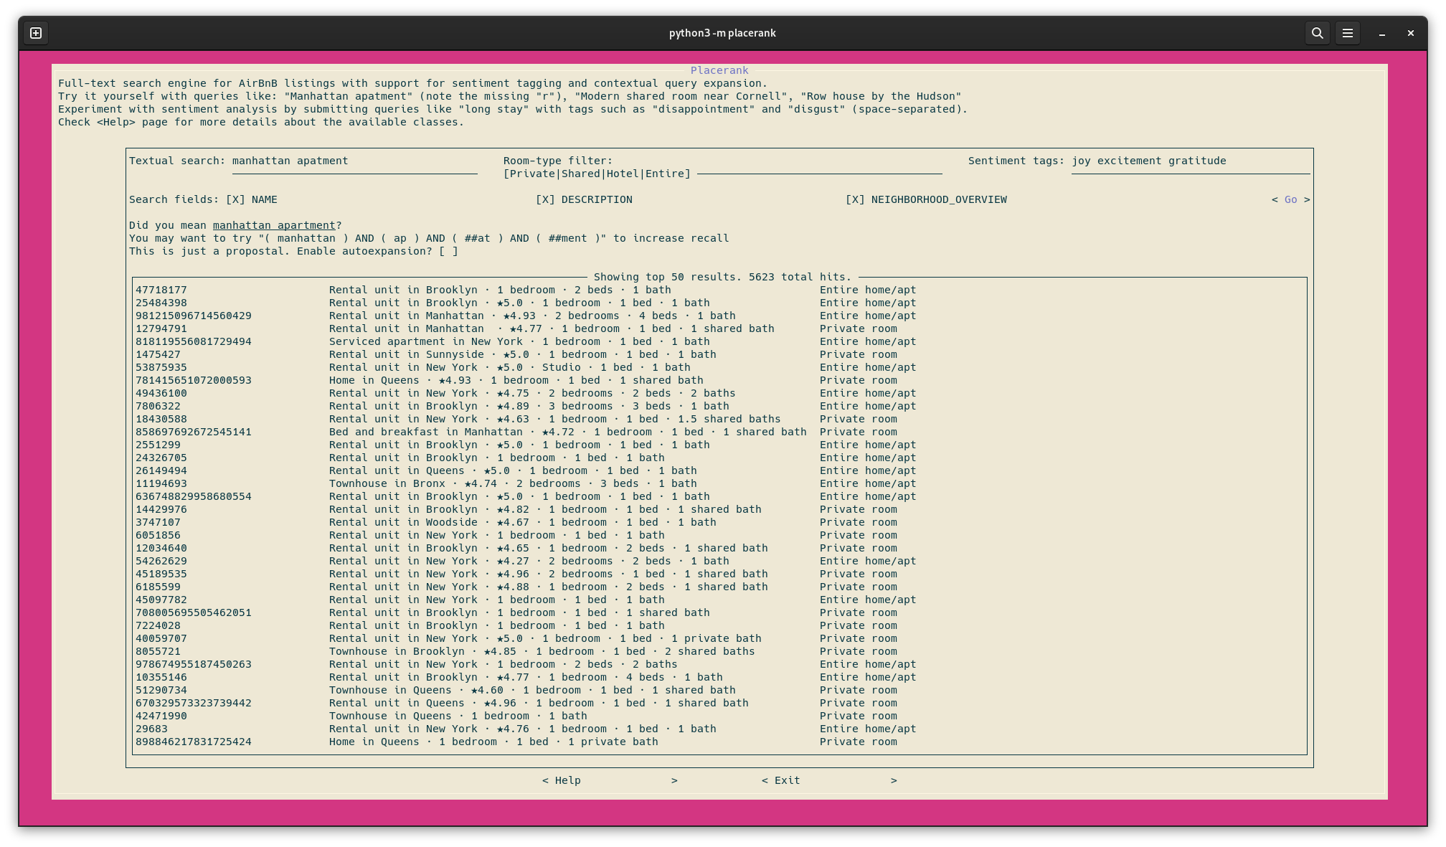Uncheck the DESCRIPTION search field

546,199
